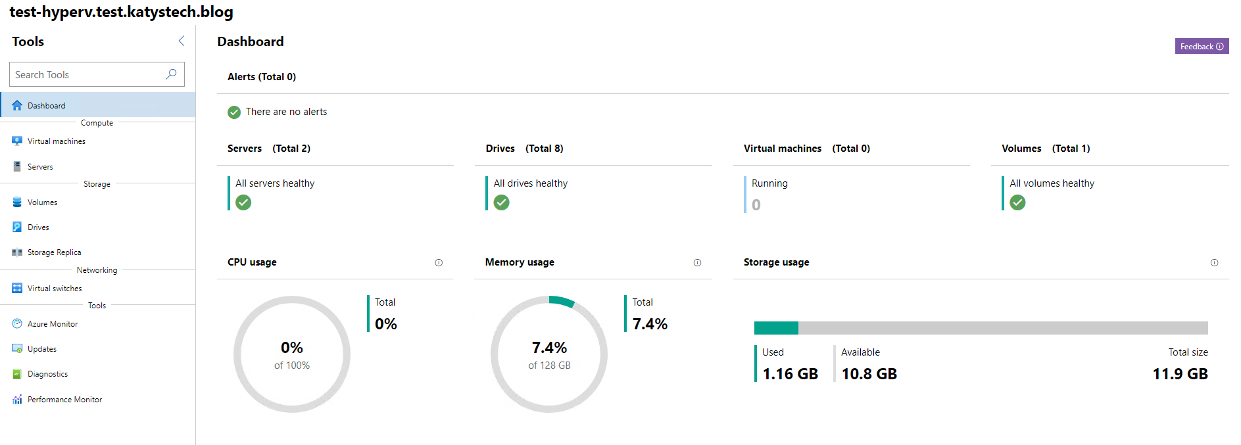Open the Servers (Total 2) heading
Screen dimensions: 1241x445
[x=269, y=149]
